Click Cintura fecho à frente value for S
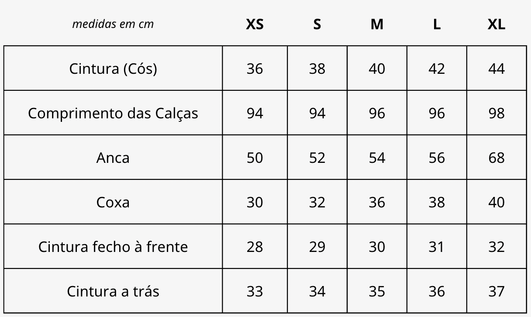This screenshot has height=317, width=531. 317,247
